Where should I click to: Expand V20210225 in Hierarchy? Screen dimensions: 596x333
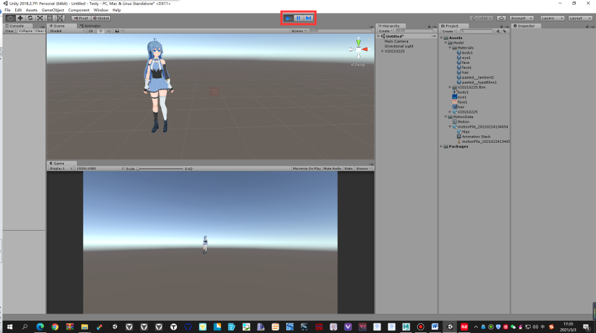pyautogui.click(x=383, y=51)
